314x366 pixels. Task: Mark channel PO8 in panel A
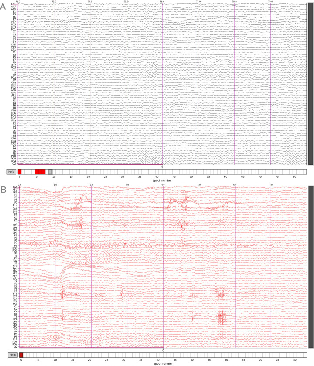[13, 159]
